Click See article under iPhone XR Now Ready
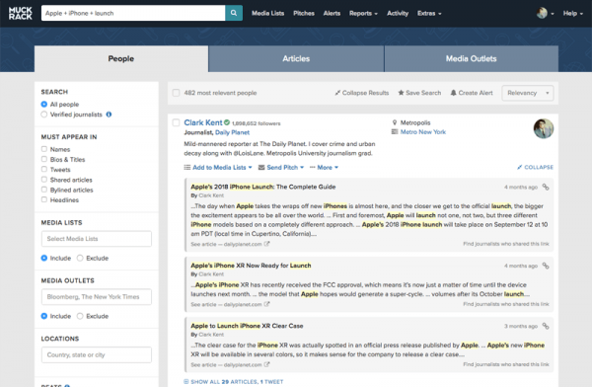This screenshot has height=387, width=592. pos(230,304)
